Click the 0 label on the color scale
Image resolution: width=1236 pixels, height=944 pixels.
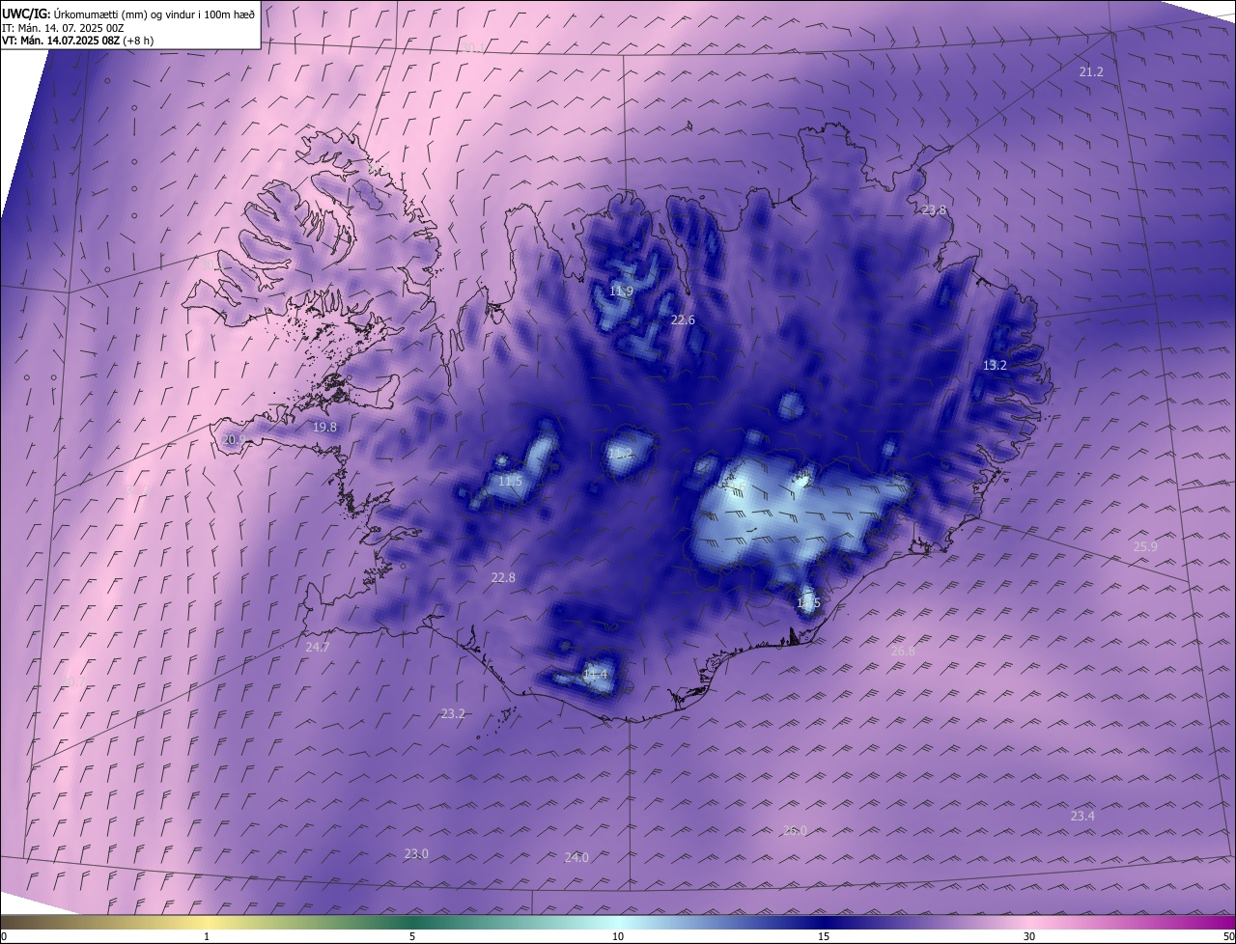click(x=4, y=936)
